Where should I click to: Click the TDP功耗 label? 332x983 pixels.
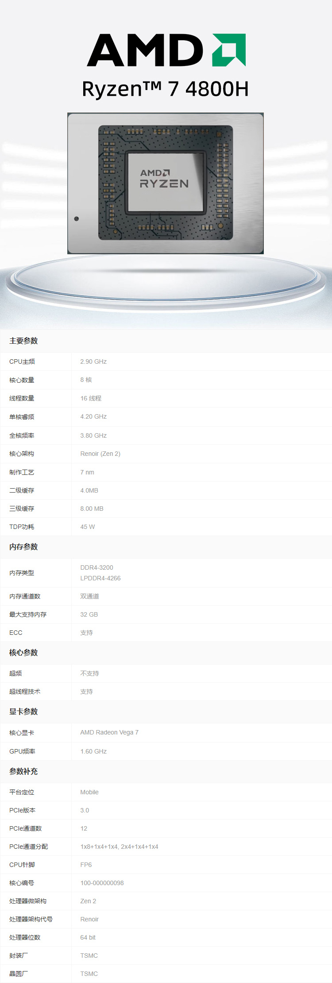(22, 527)
